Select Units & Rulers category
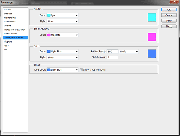Image resolution: width=180 pixels, height=136 pixels. pyautogui.click(x=10, y=34)
